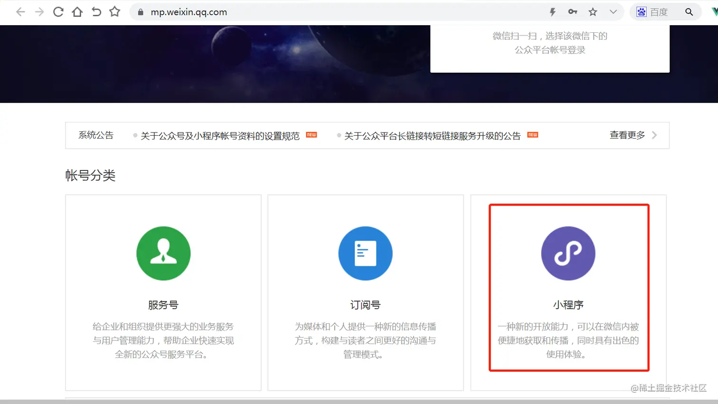
Task: Click the 查看更多 link
Action: [x=627, y=135]
